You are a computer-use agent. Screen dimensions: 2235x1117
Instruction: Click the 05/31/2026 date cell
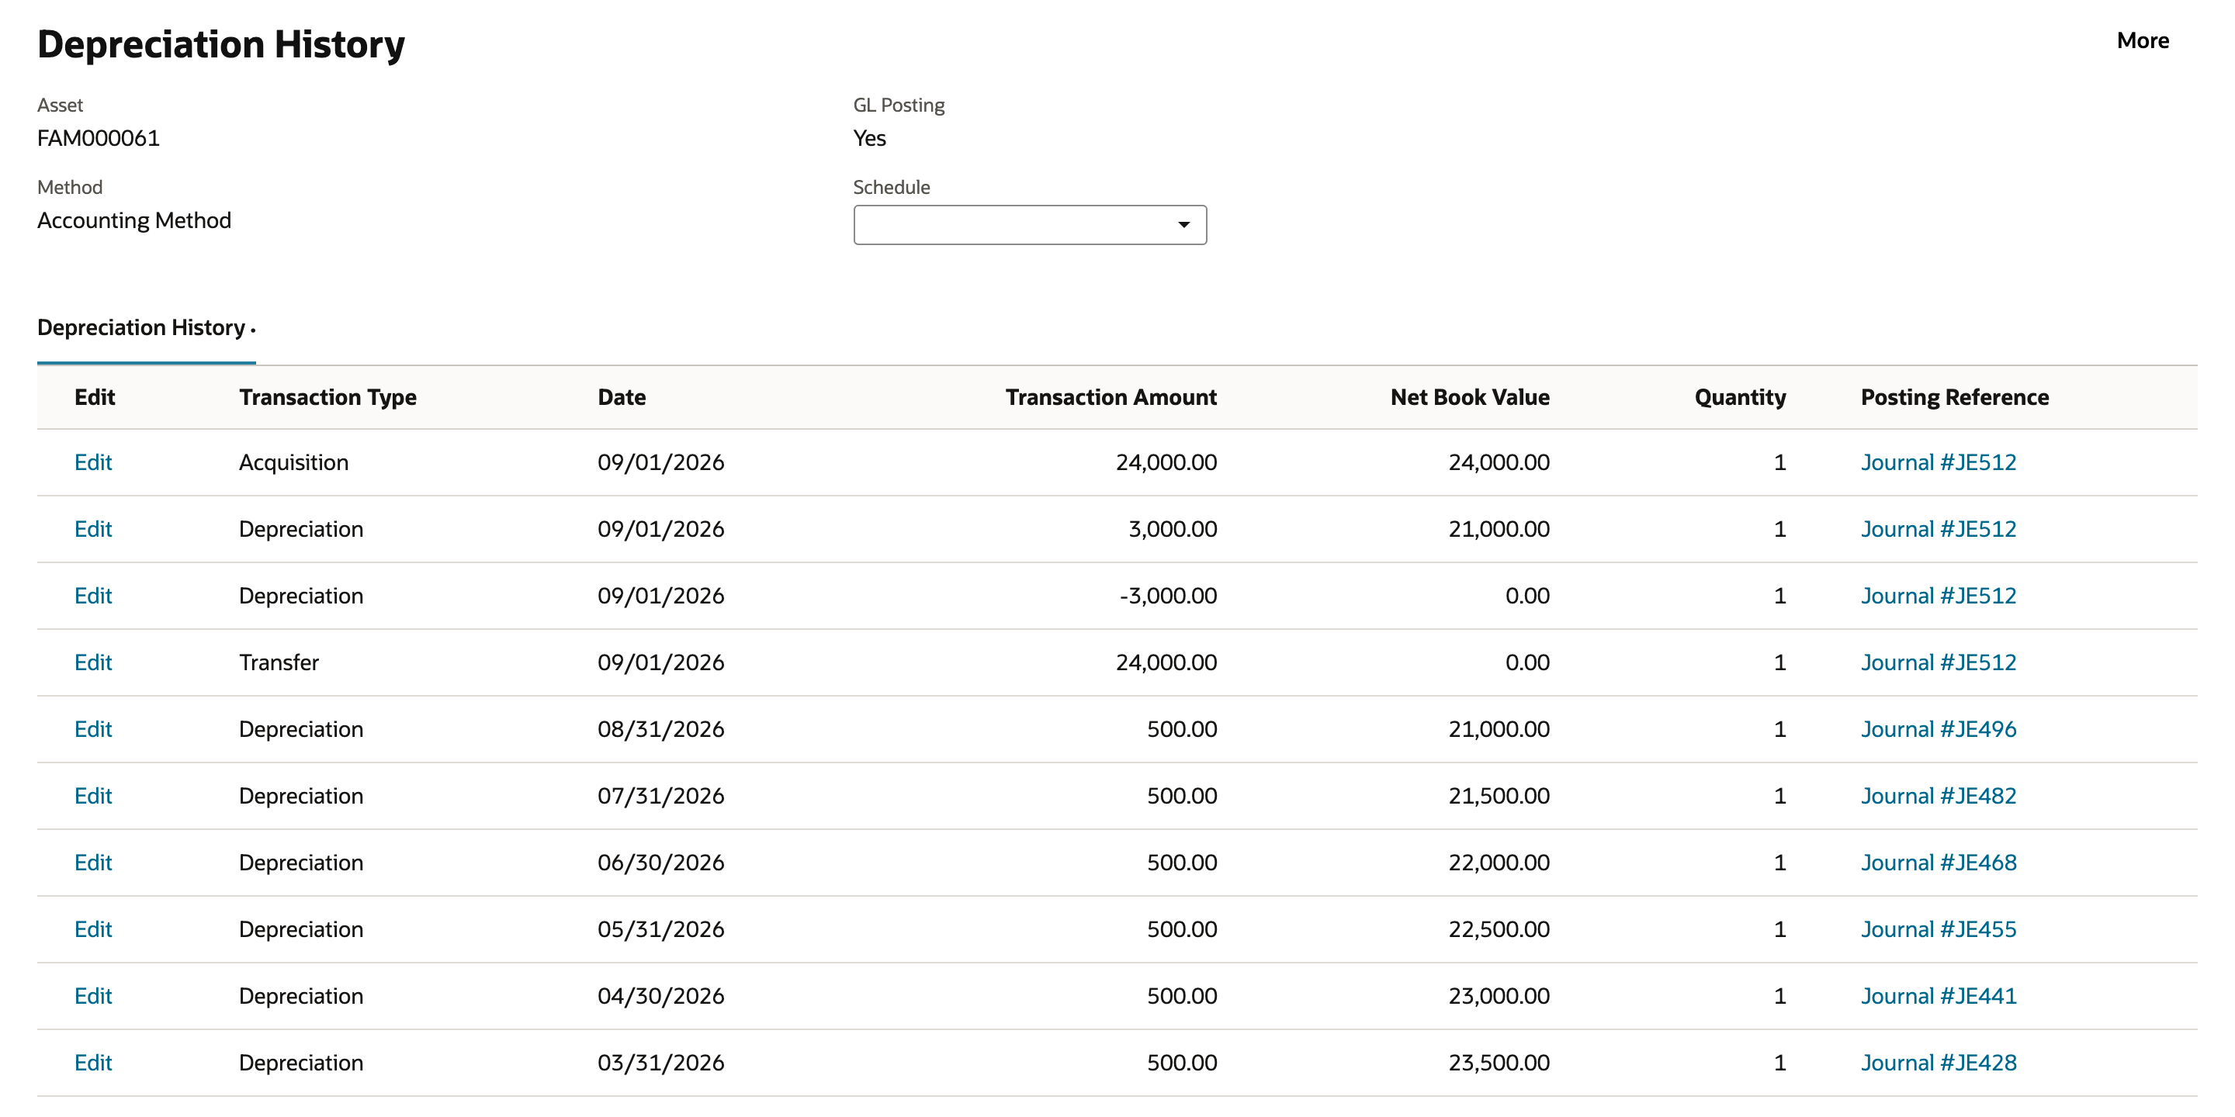tap(660, 930)
